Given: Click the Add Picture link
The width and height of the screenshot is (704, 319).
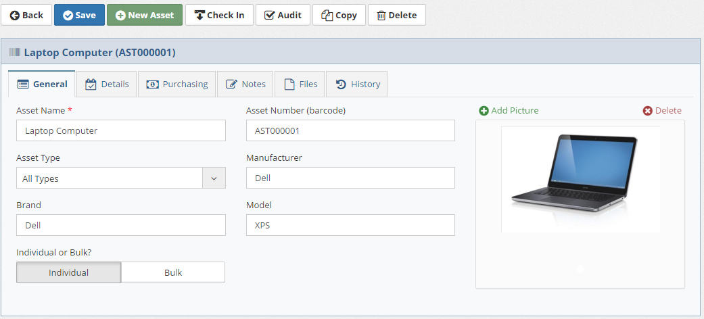Looking at the screenshot, I should [x=509, y=110].
